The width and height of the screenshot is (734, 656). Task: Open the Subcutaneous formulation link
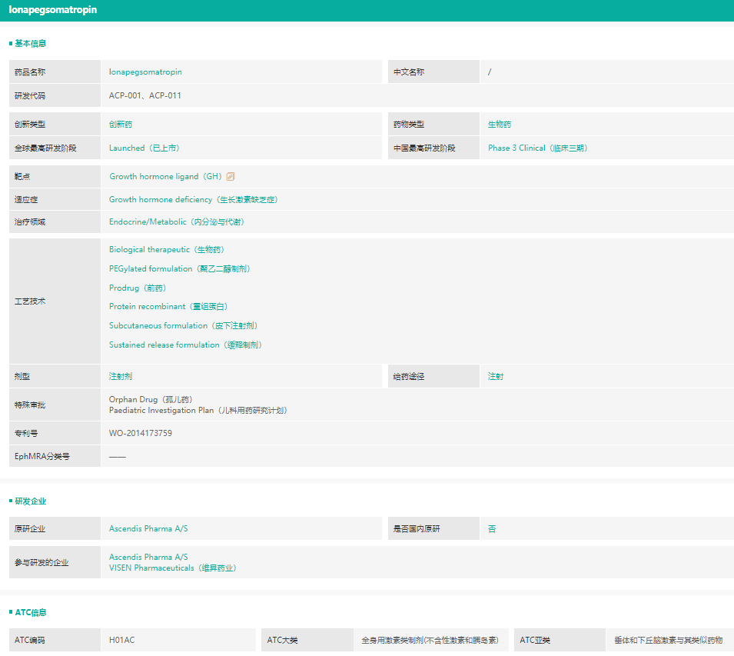coord(183,325)
